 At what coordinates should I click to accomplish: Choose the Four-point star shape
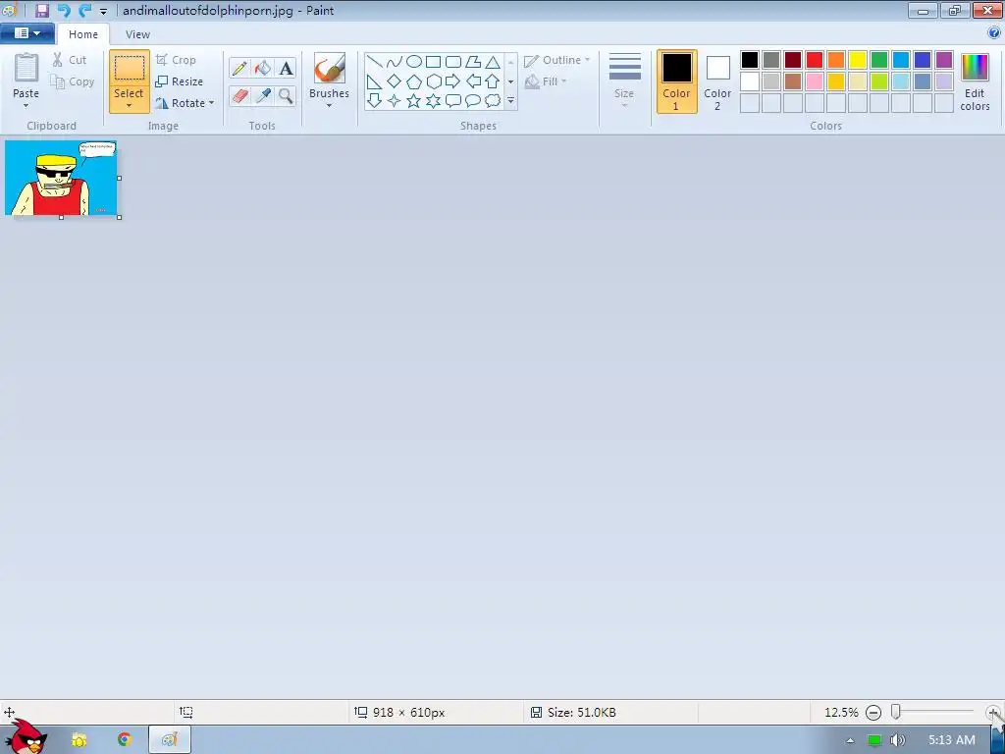(x=395, y=101)
